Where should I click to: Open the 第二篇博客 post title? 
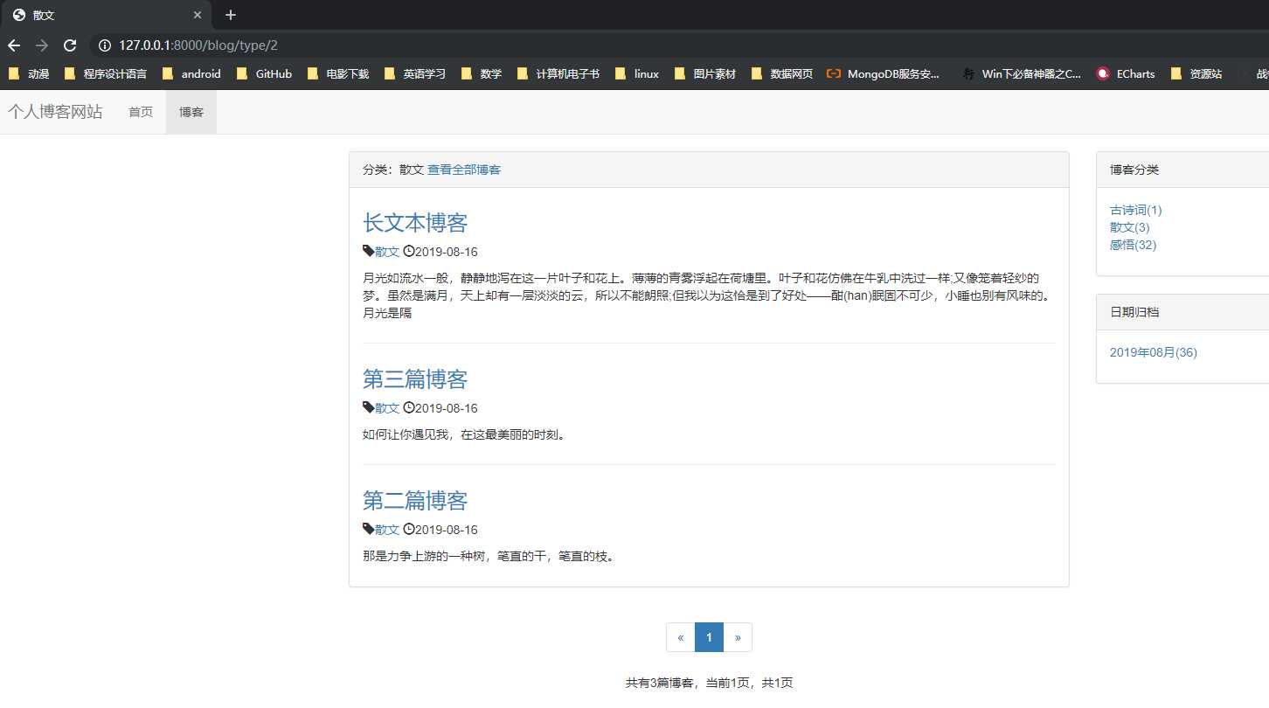click(x=415, y=500)
